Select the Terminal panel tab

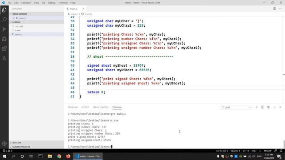(117, 107)
